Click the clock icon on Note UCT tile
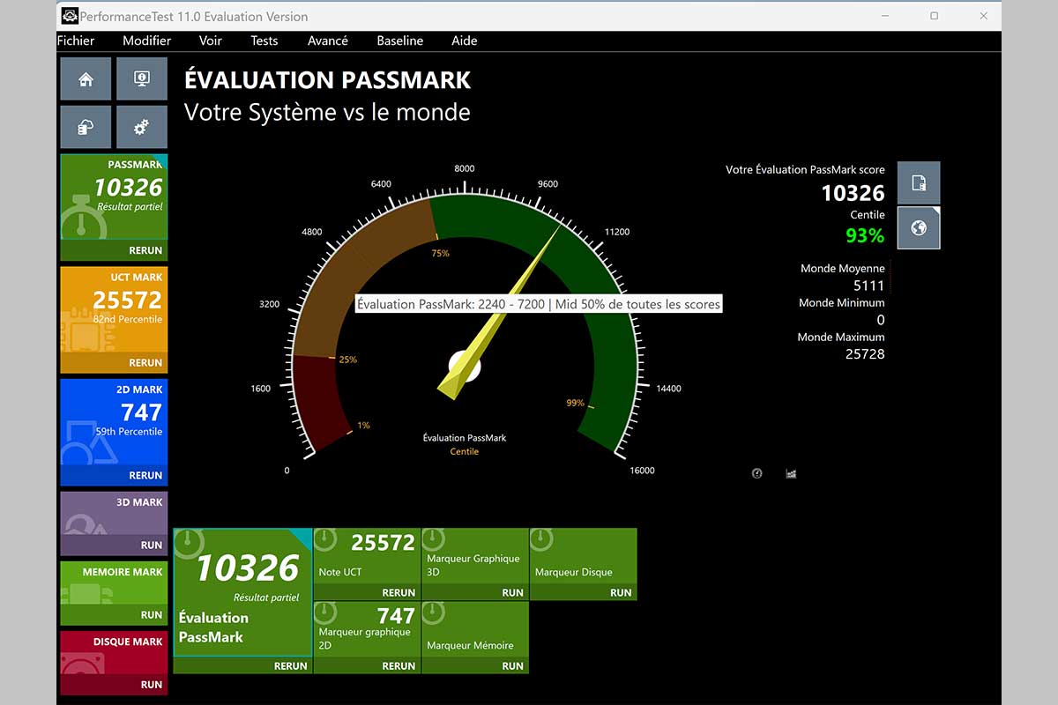This screenshot has width=1058, height=705. [325, 540]
